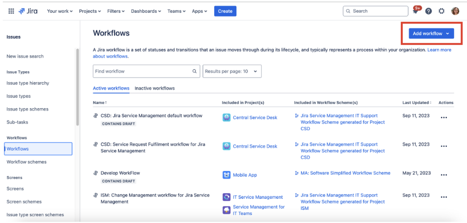Image resolution: width=467 pixels, height=223 pixels.
Task: Open actions menu for CSD Service Request workflow
Action: coord(444,146)
